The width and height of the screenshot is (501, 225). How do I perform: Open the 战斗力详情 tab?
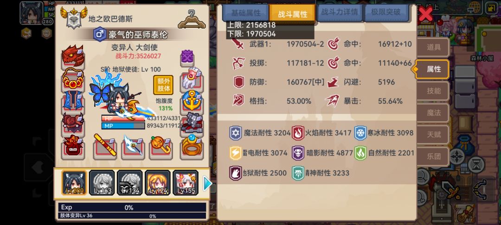[339, 12]
